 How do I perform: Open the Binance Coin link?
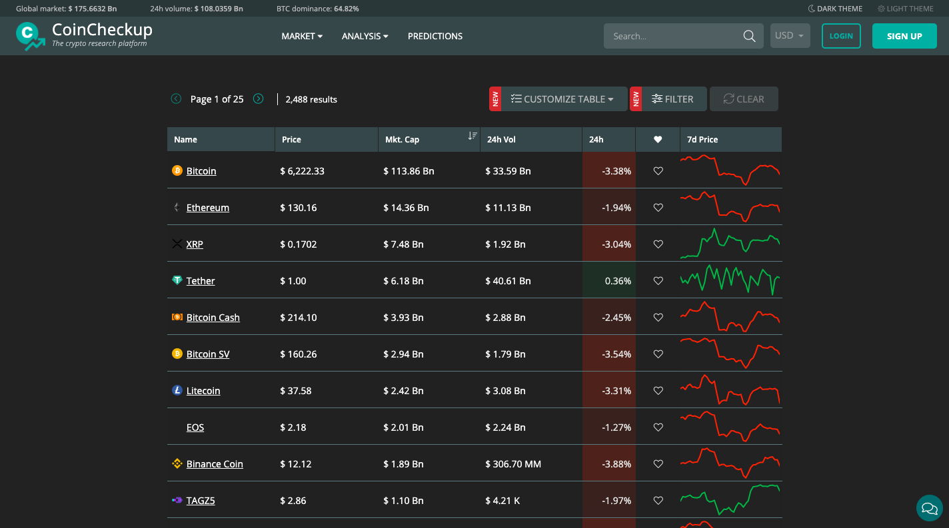point(215,464)
